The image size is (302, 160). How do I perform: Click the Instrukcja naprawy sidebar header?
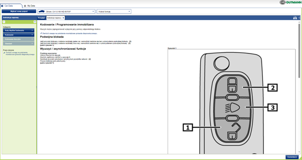(x=19, y=18)
